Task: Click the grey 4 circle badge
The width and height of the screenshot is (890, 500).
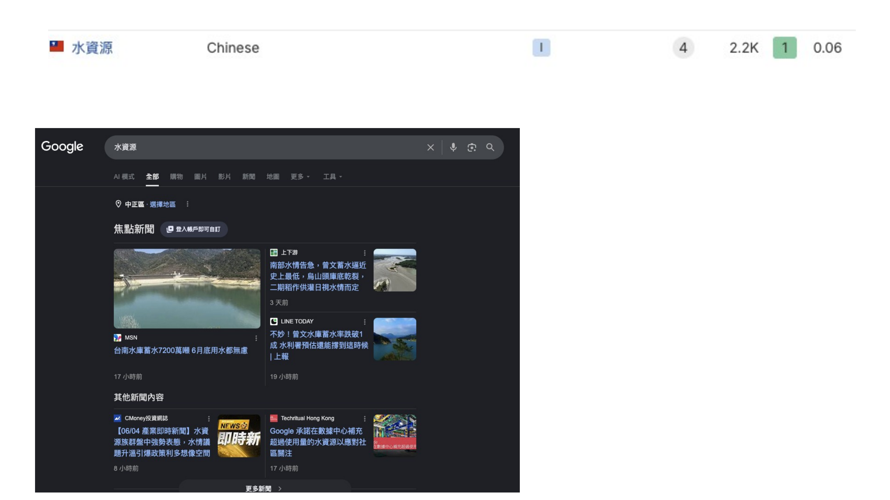Action: click(x=683, y=47)
